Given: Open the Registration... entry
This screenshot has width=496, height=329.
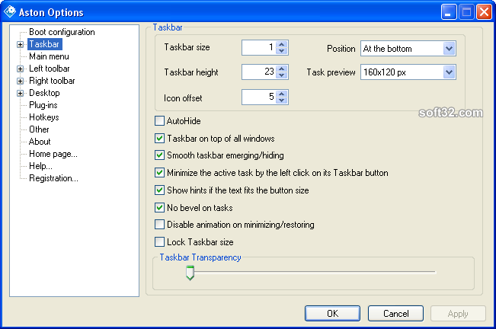Looking at the screenshot, I should click(x=53, y=178).
